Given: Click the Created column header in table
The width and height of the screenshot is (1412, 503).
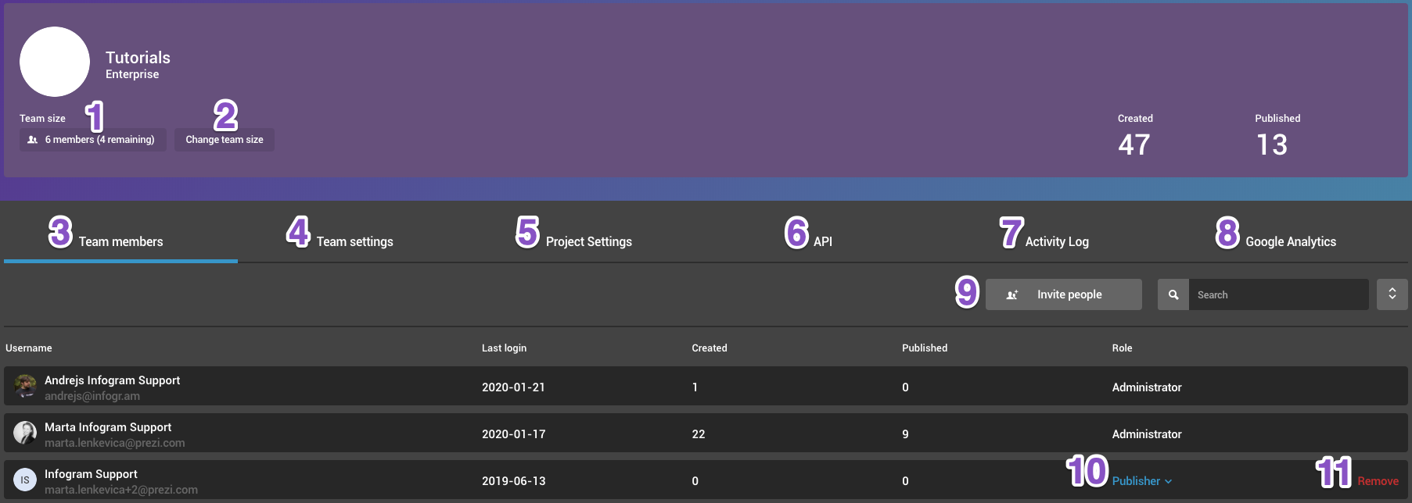Looking at the screenshot, I should [x=710, y=348].
